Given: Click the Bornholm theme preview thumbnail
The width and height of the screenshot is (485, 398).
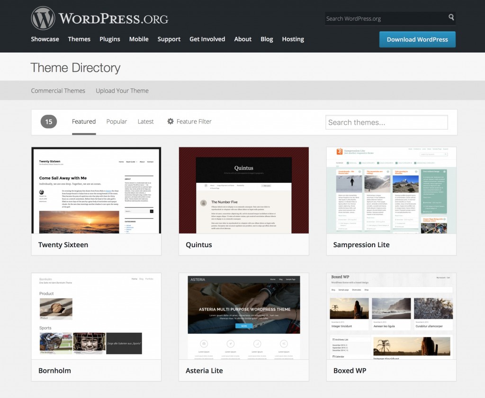Looking at the screenshot, I should (x=96, y=316).
